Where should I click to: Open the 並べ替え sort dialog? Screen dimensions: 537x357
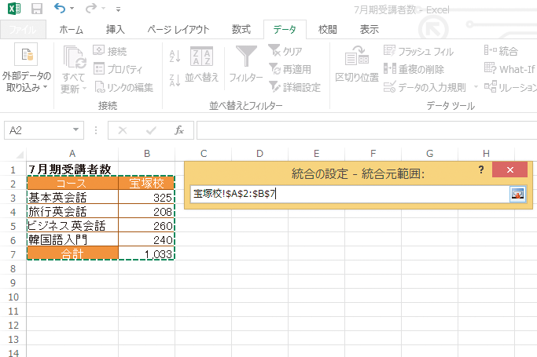pyautogui.click(x=202, y=65)
